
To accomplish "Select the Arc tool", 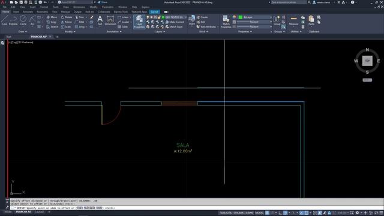I will pos(32,20).
